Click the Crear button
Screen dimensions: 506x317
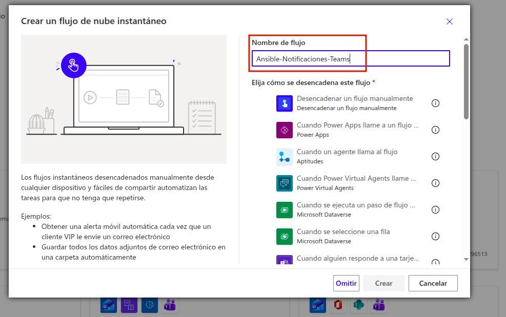[383, 283]
